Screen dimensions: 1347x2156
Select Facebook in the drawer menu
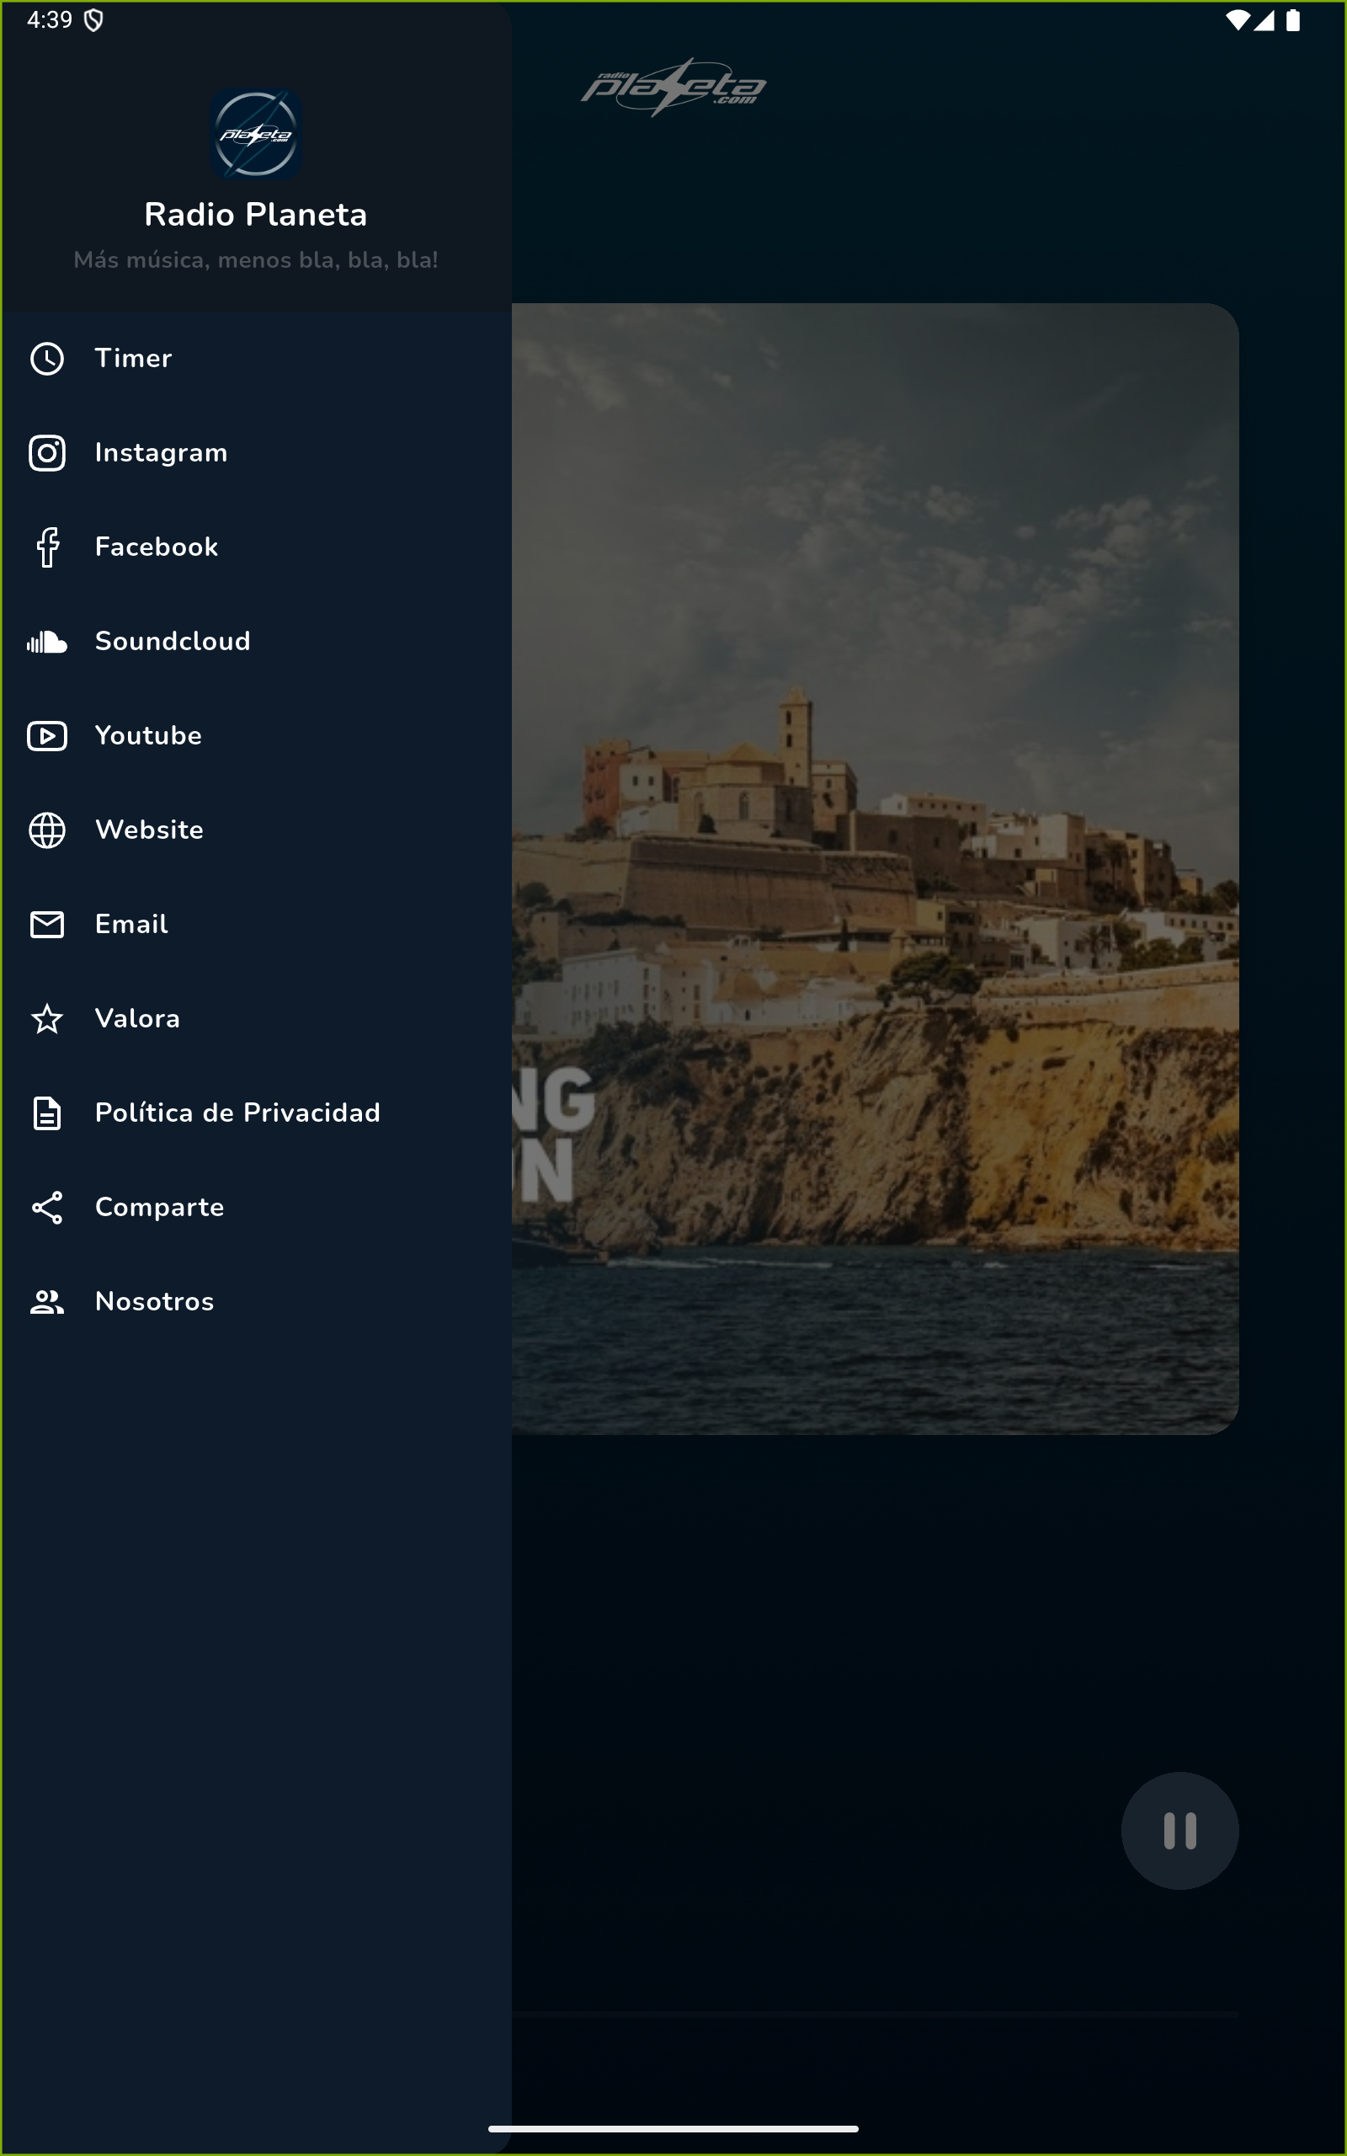(256, 547)
